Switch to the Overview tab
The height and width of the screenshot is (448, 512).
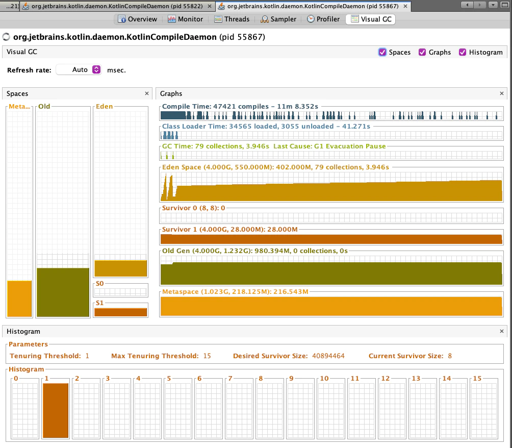[x=138, y=19]
